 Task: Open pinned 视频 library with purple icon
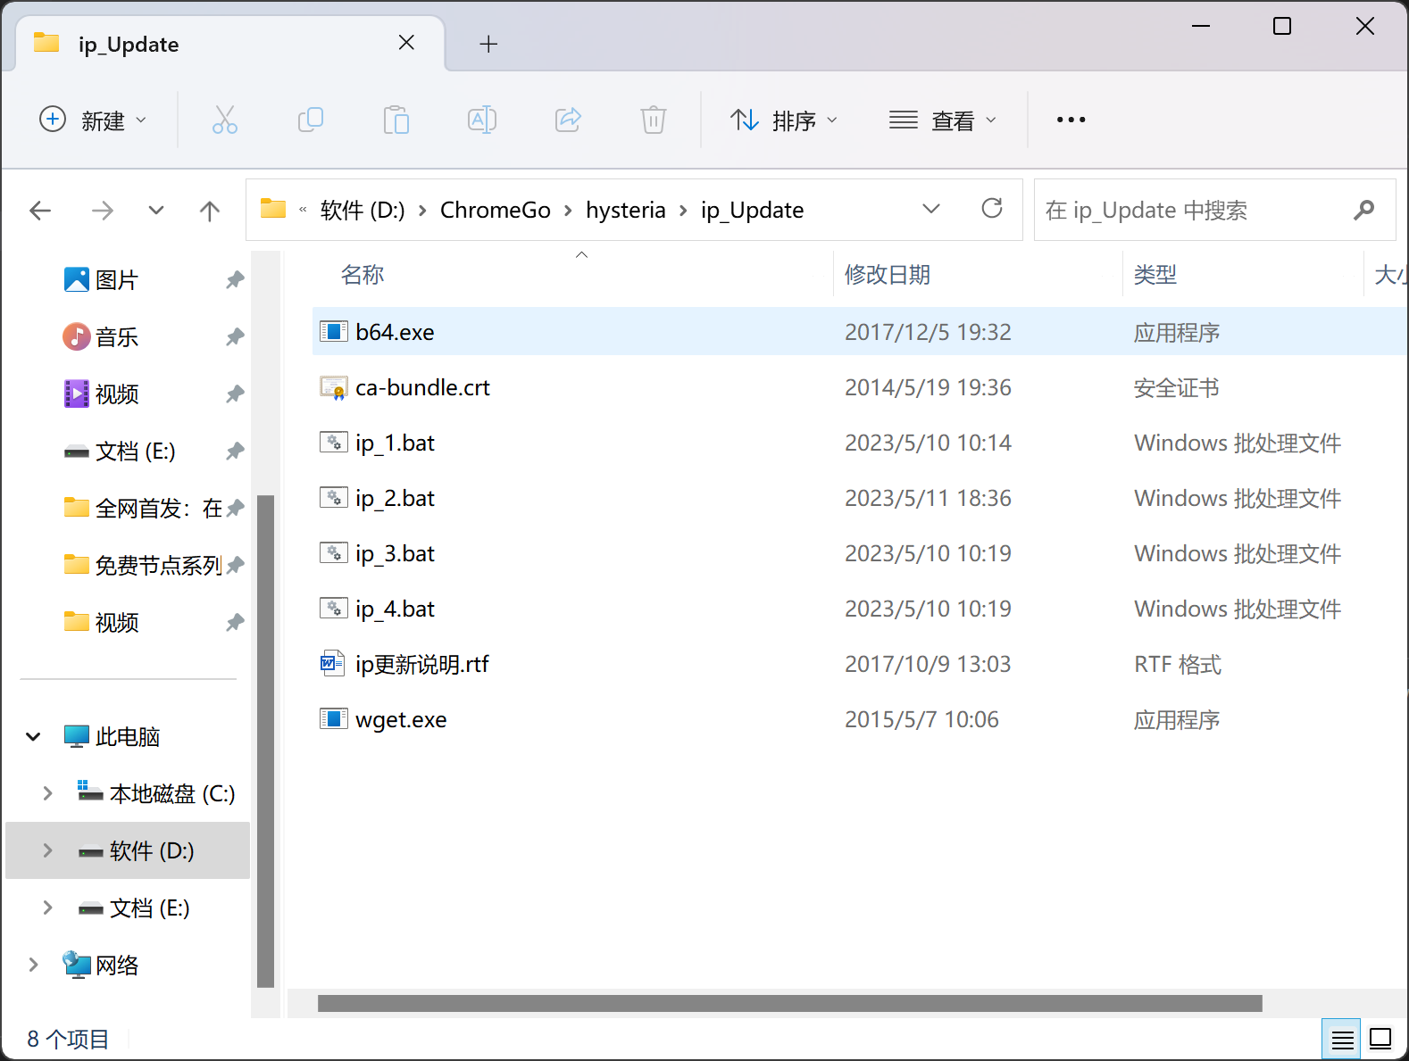tap(116, 394)
